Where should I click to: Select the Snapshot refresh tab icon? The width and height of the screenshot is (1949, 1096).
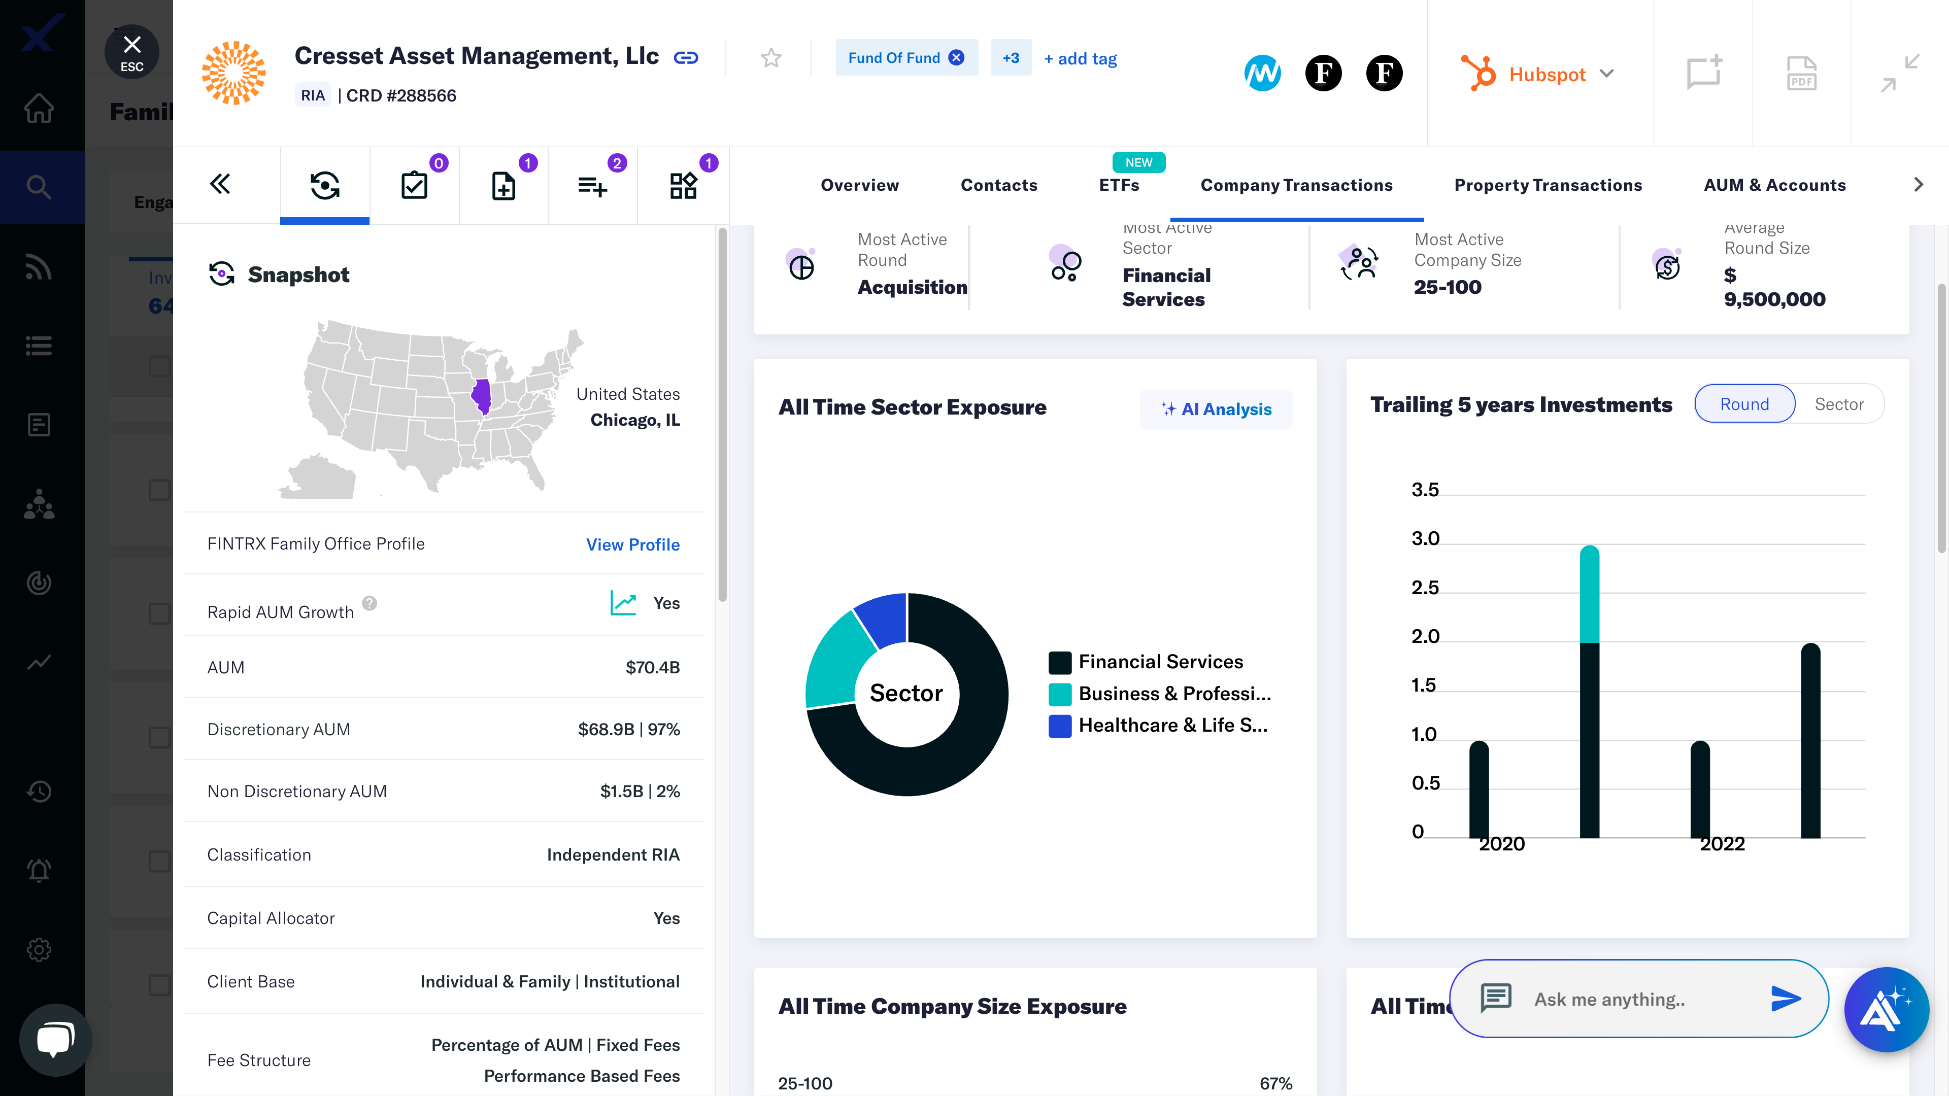click(325, 185)
